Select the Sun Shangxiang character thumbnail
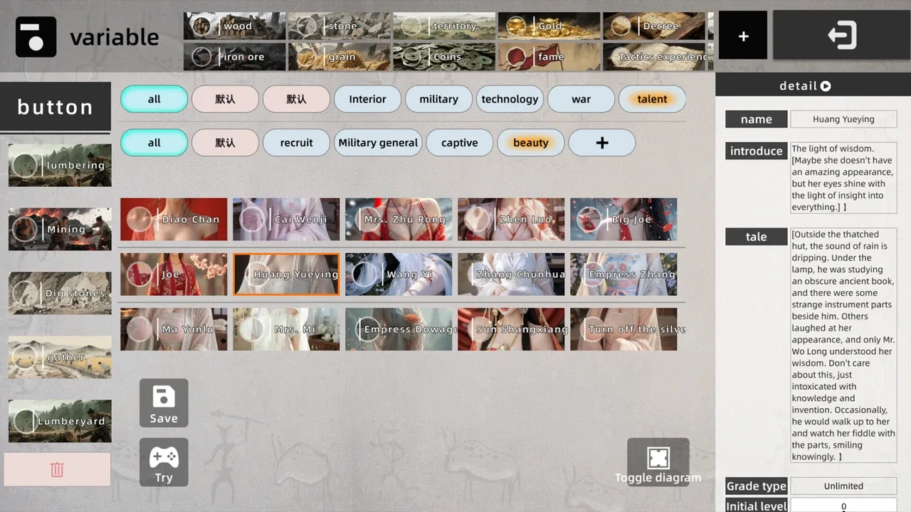Viewport: 911px width, 512px height. 511,329
